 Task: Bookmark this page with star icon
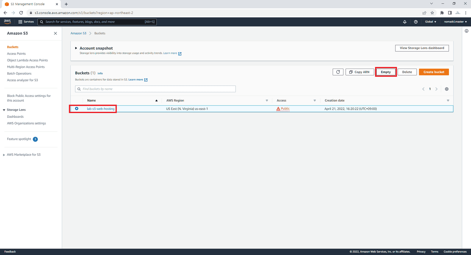pos(432,13)
